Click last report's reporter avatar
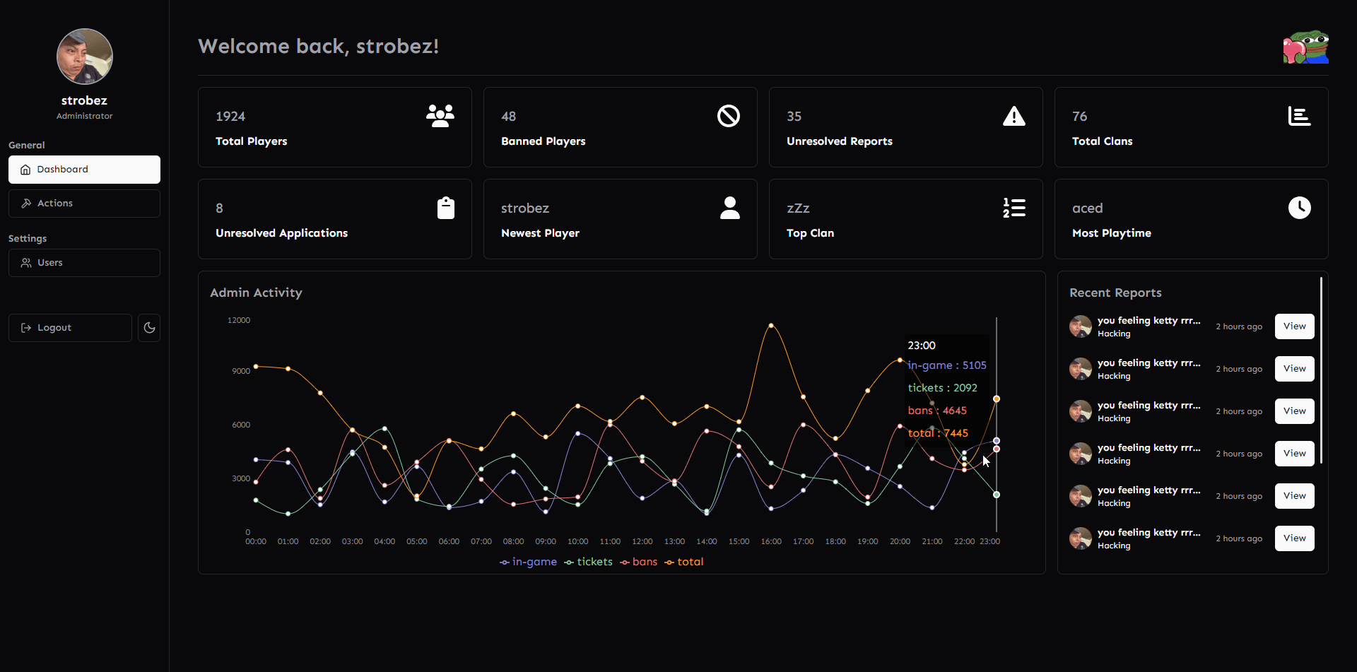The width and height of the screenshot is (1357, 672). click(x=1081, y=538)
